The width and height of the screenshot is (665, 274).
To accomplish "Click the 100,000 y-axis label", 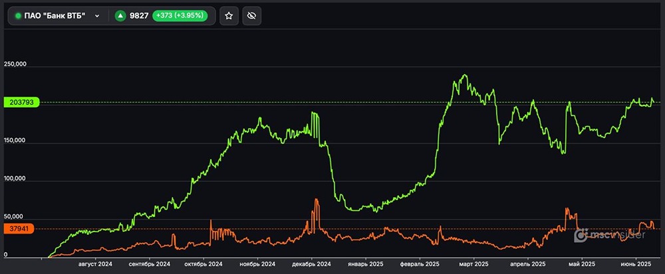I will 15,179.
